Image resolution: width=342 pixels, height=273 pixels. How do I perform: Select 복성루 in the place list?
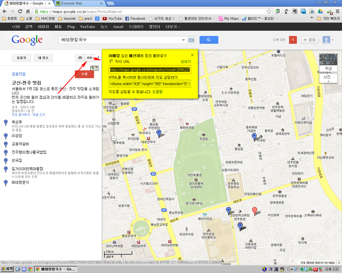17,122
